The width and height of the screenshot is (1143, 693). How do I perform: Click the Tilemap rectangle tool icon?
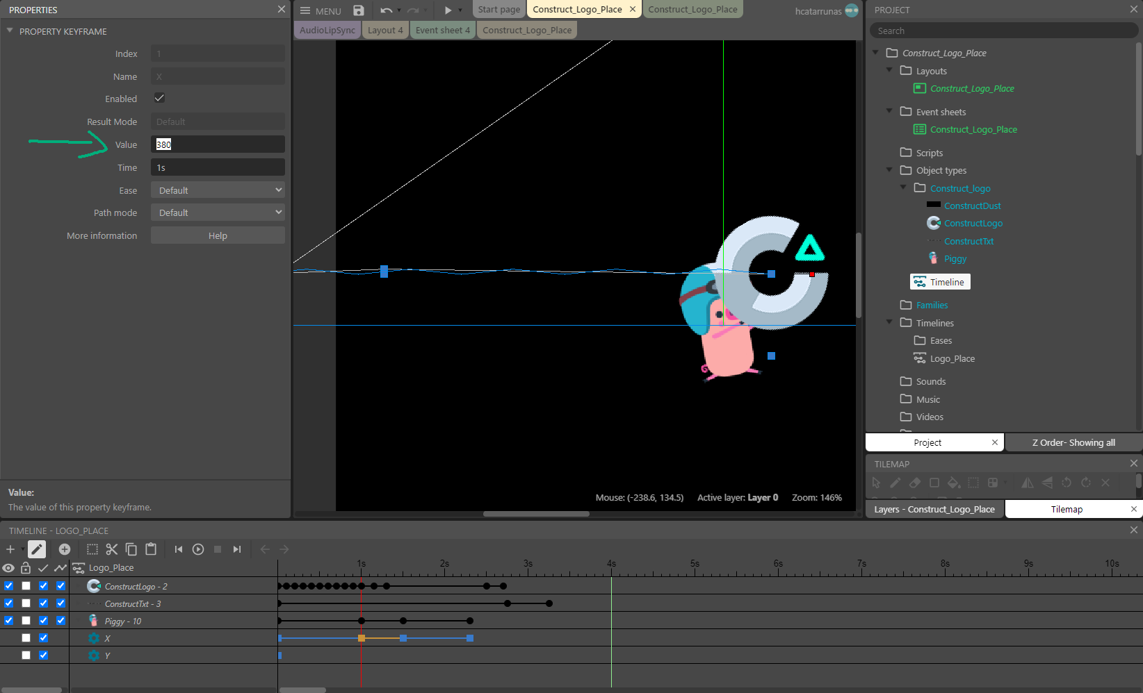point(934,483)
